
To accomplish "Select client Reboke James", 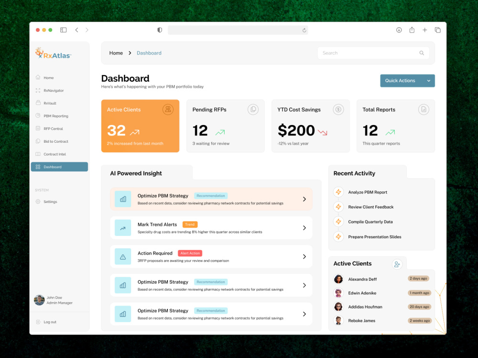I will (x=361, y=321).
